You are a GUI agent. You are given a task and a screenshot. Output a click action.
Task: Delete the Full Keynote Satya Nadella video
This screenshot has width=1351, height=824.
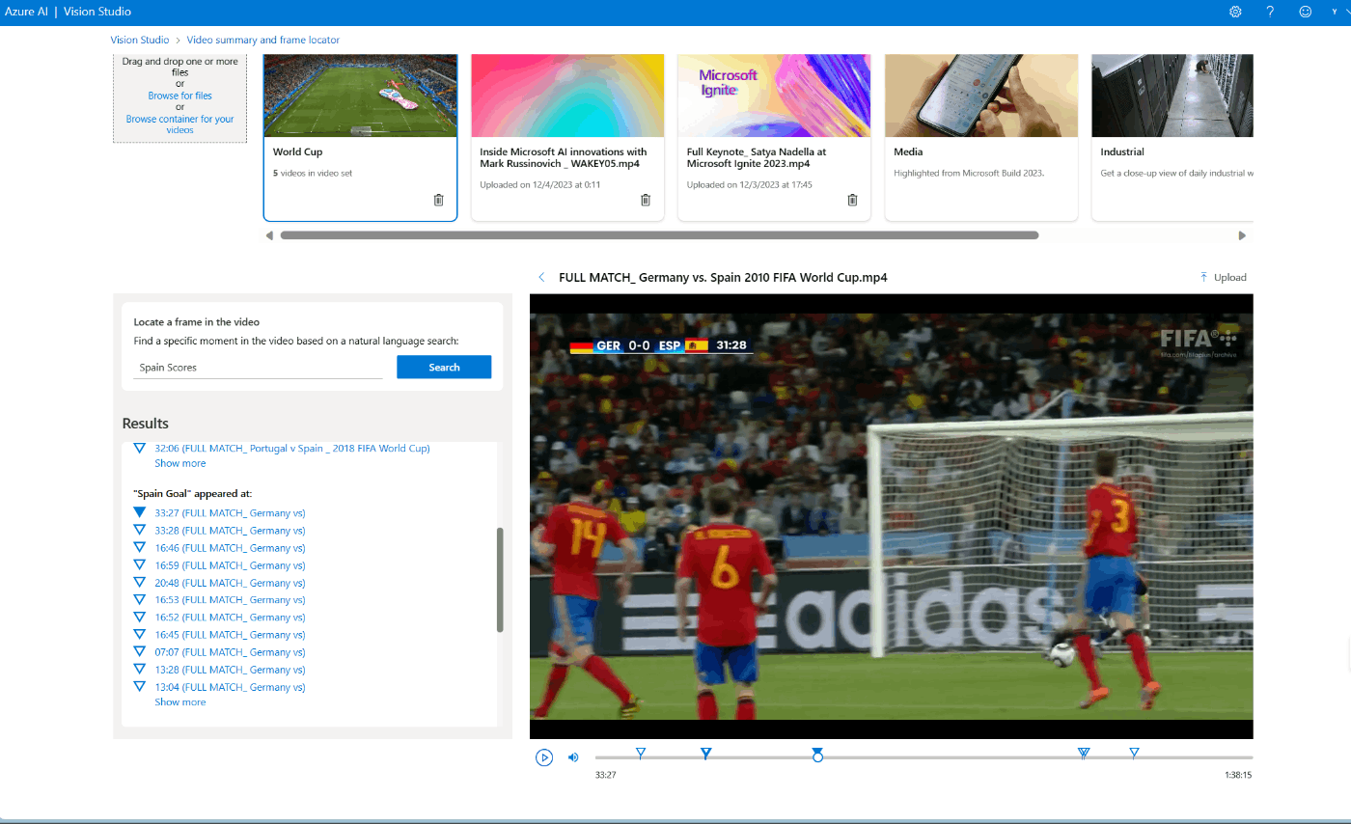click(x=852, y=200)
